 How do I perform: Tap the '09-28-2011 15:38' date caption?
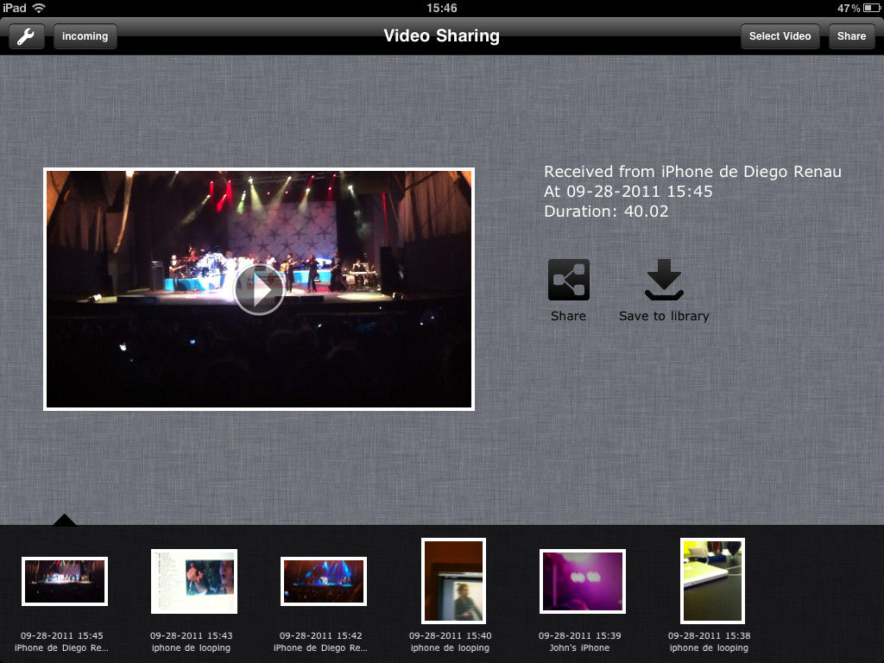coord(710,635)
